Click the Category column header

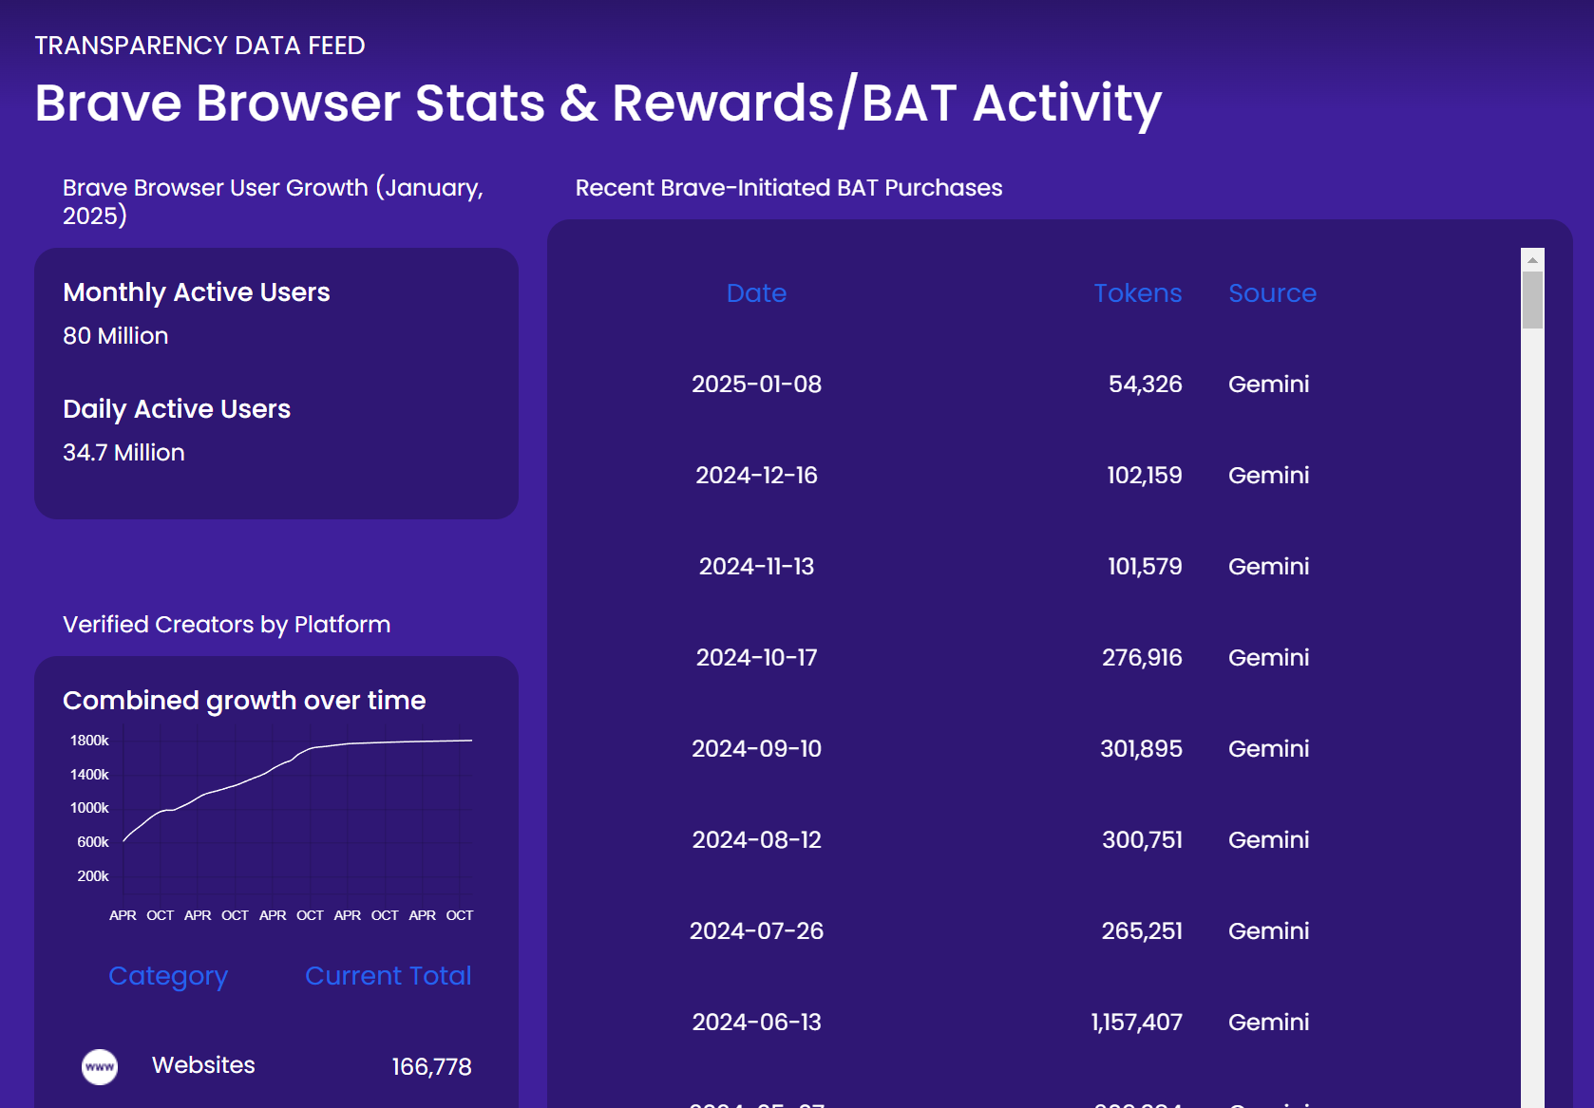coord(168,975)
